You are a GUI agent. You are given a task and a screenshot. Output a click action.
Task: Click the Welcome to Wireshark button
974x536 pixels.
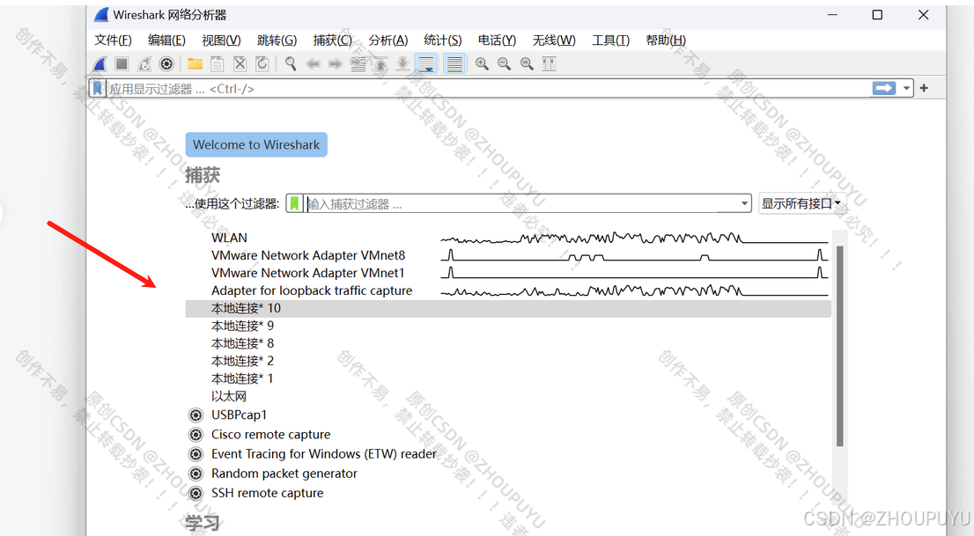[x=256, y=144]
